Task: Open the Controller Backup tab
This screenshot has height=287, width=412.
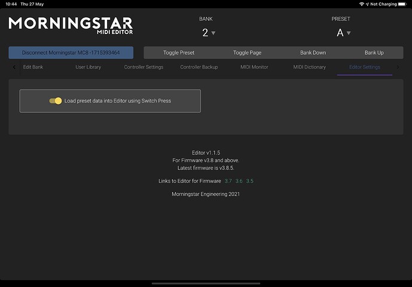Action: pos(199,67)
